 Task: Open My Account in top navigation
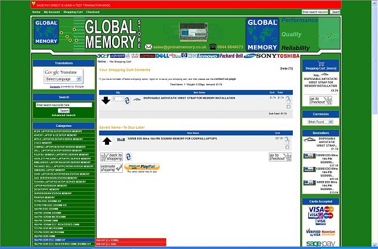point(52,12)
